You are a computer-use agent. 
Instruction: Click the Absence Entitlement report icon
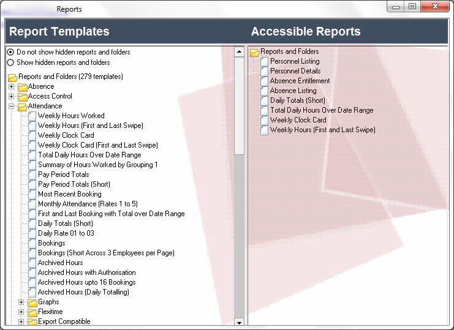coord(265,81)
